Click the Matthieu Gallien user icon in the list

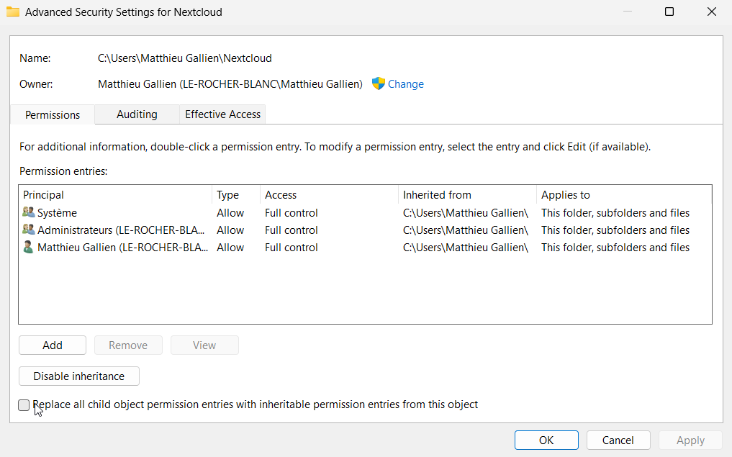[29, 247]
